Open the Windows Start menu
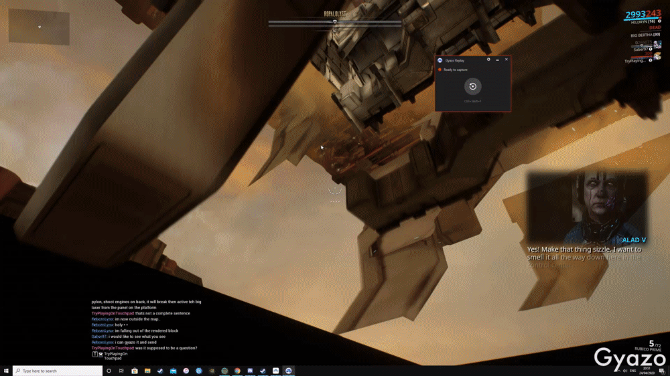Viewport: 670px width, 376px height. tap(6, 371)
